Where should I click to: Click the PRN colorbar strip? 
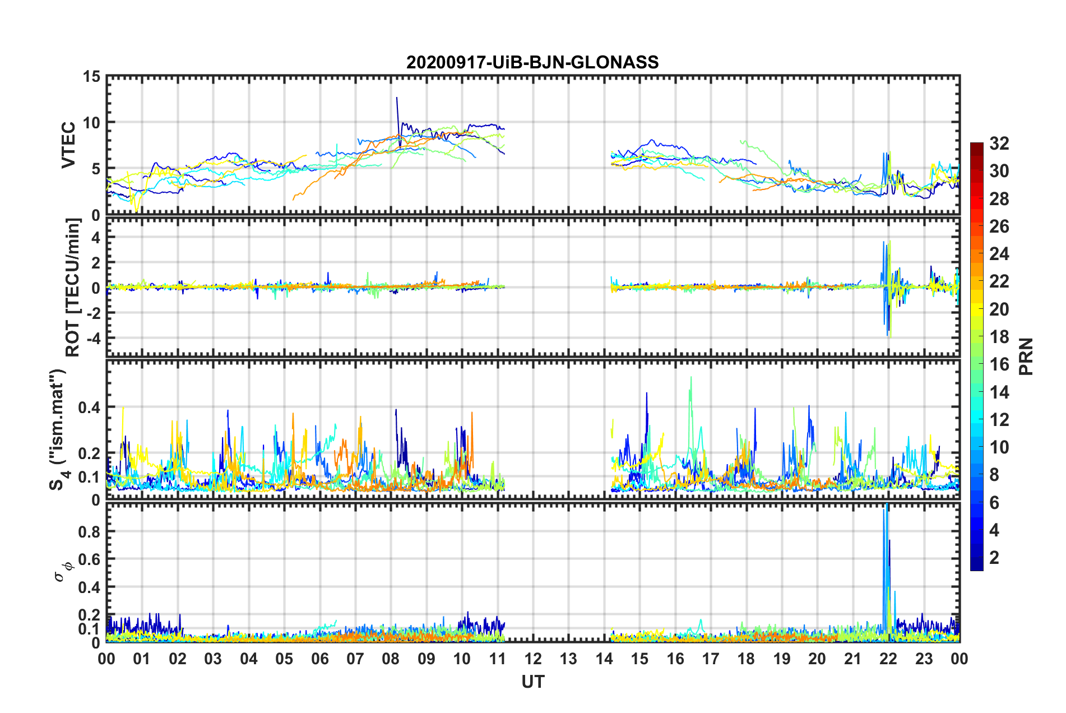click(x=976, y=356)
